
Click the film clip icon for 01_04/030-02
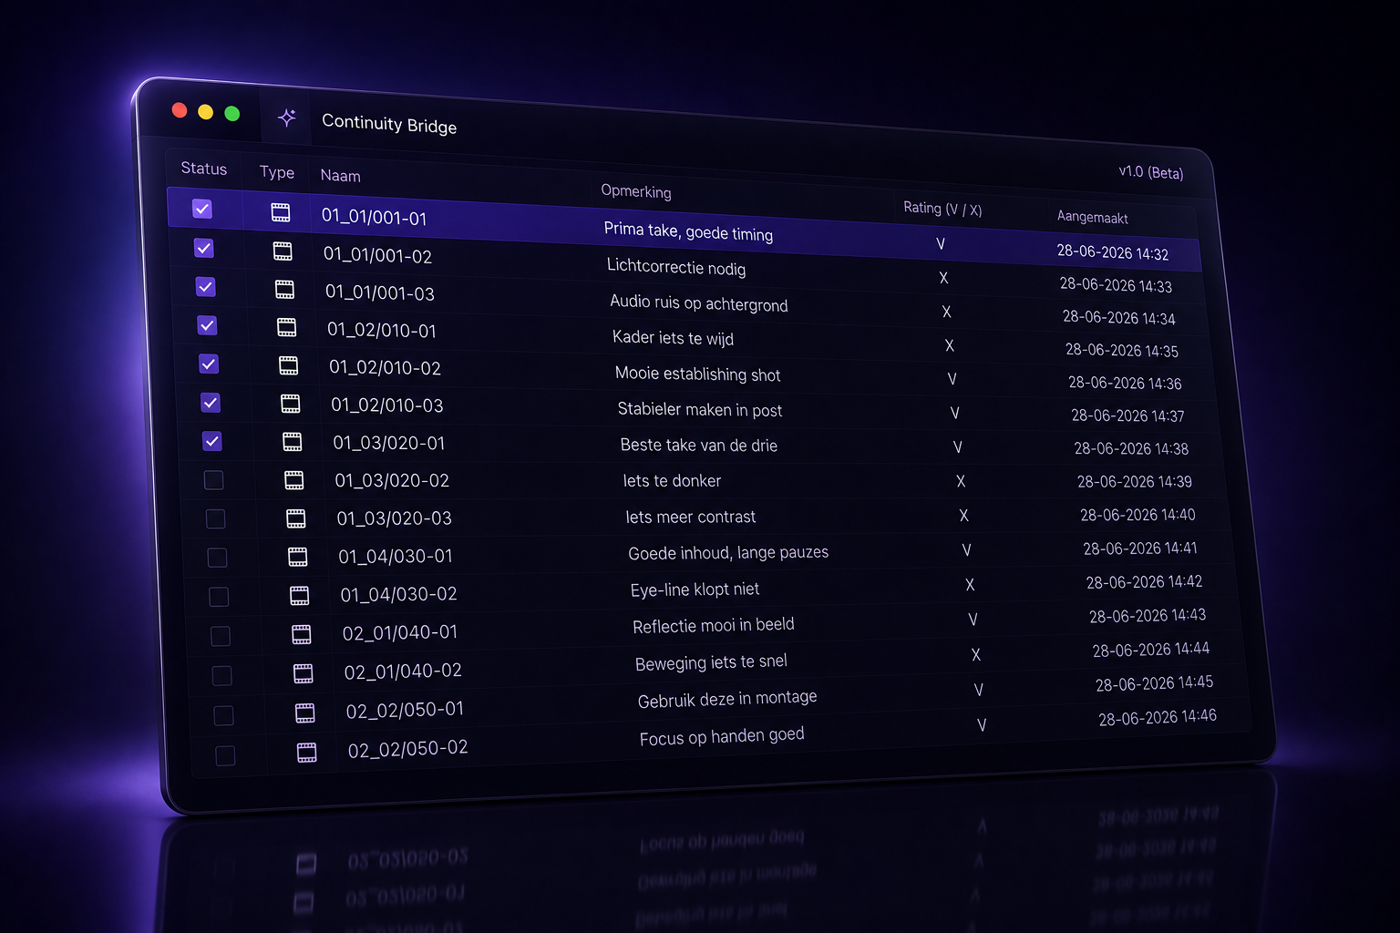click(299, 596)
